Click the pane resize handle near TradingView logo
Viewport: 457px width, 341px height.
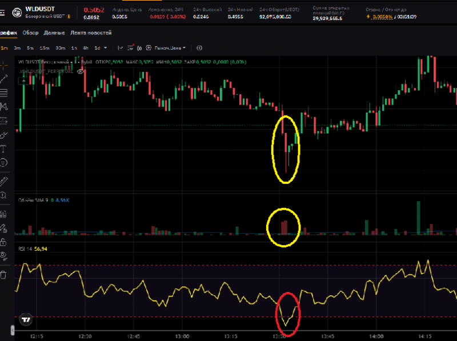pos(12,330)
